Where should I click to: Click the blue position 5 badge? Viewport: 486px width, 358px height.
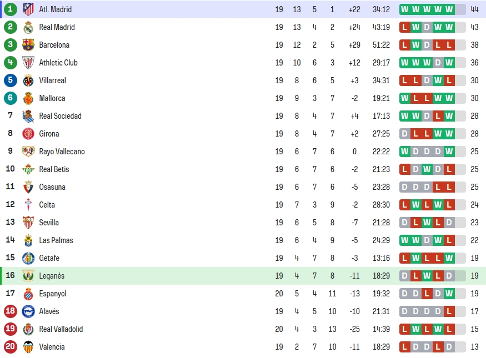(x=10, y=80)
